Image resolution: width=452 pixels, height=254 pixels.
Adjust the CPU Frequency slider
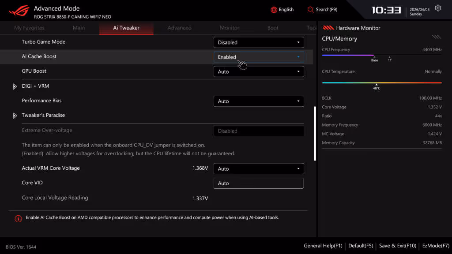coord(375,56)
